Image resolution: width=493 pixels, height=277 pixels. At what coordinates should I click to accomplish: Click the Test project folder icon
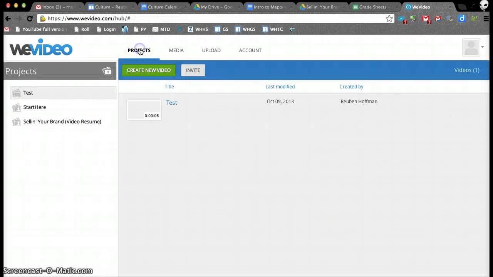(17, 93)
